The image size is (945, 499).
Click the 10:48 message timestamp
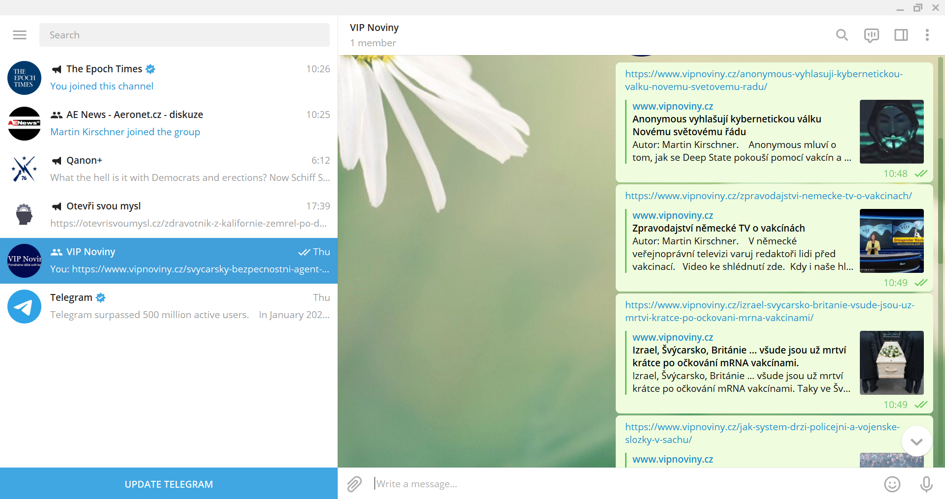click(x=895, y=174)
